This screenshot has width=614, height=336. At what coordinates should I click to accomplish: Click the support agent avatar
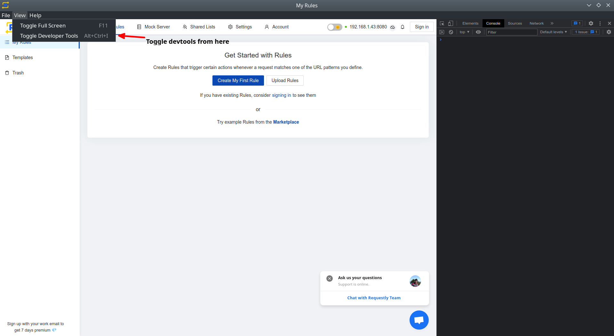pos(415,281)
